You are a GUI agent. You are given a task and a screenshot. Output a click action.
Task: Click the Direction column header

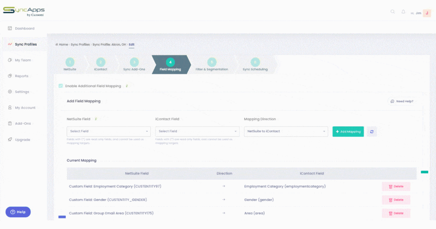tap(225, 173)
